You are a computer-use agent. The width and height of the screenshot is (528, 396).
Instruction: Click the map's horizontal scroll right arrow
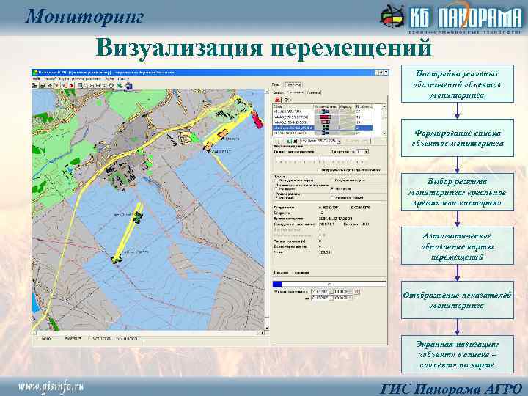coord(263,333)
